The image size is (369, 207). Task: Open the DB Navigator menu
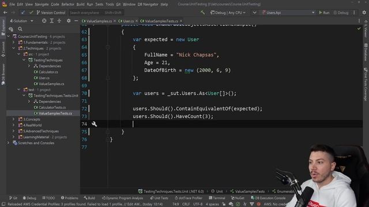148,4
